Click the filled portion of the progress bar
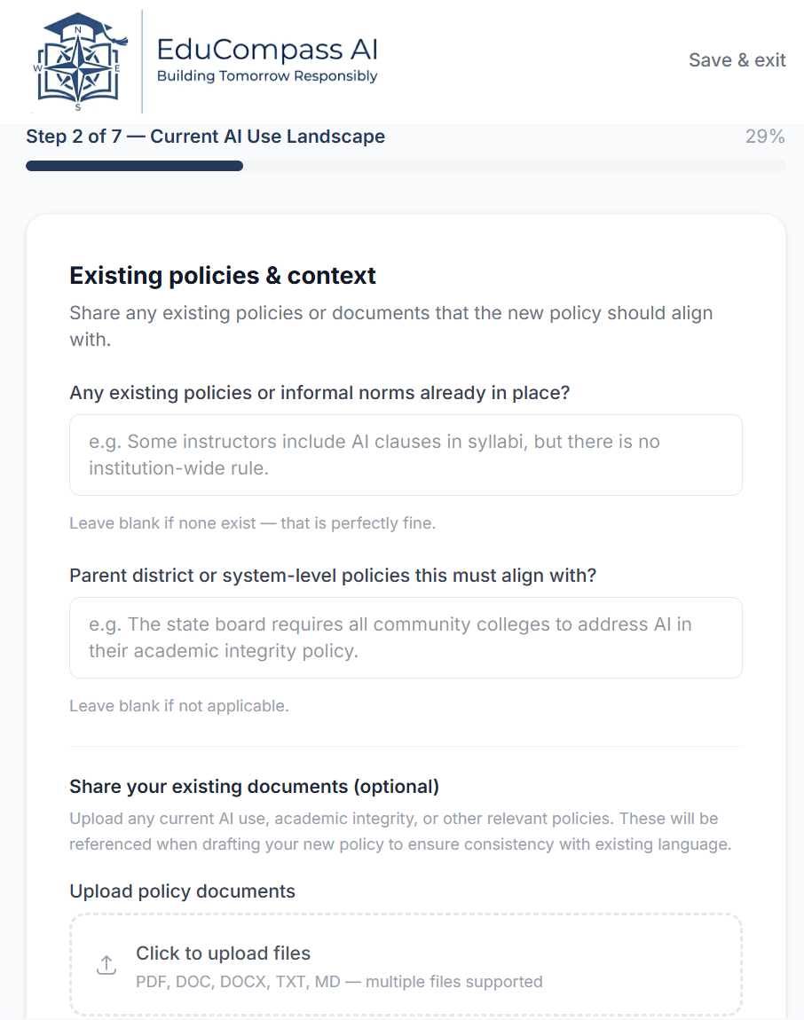Screen dimensions: 804x1020 click(134, 166)
